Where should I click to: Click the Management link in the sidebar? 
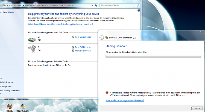tap(6, 86)
